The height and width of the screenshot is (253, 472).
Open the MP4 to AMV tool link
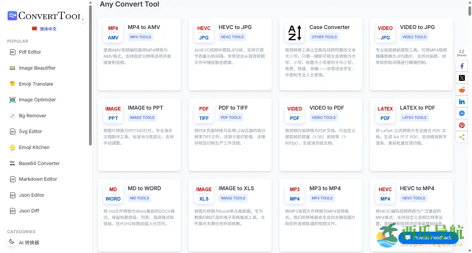coord(144,27)
